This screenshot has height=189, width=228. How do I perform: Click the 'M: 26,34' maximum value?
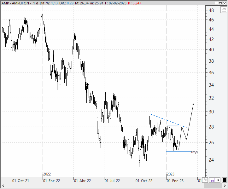(82, 3)
